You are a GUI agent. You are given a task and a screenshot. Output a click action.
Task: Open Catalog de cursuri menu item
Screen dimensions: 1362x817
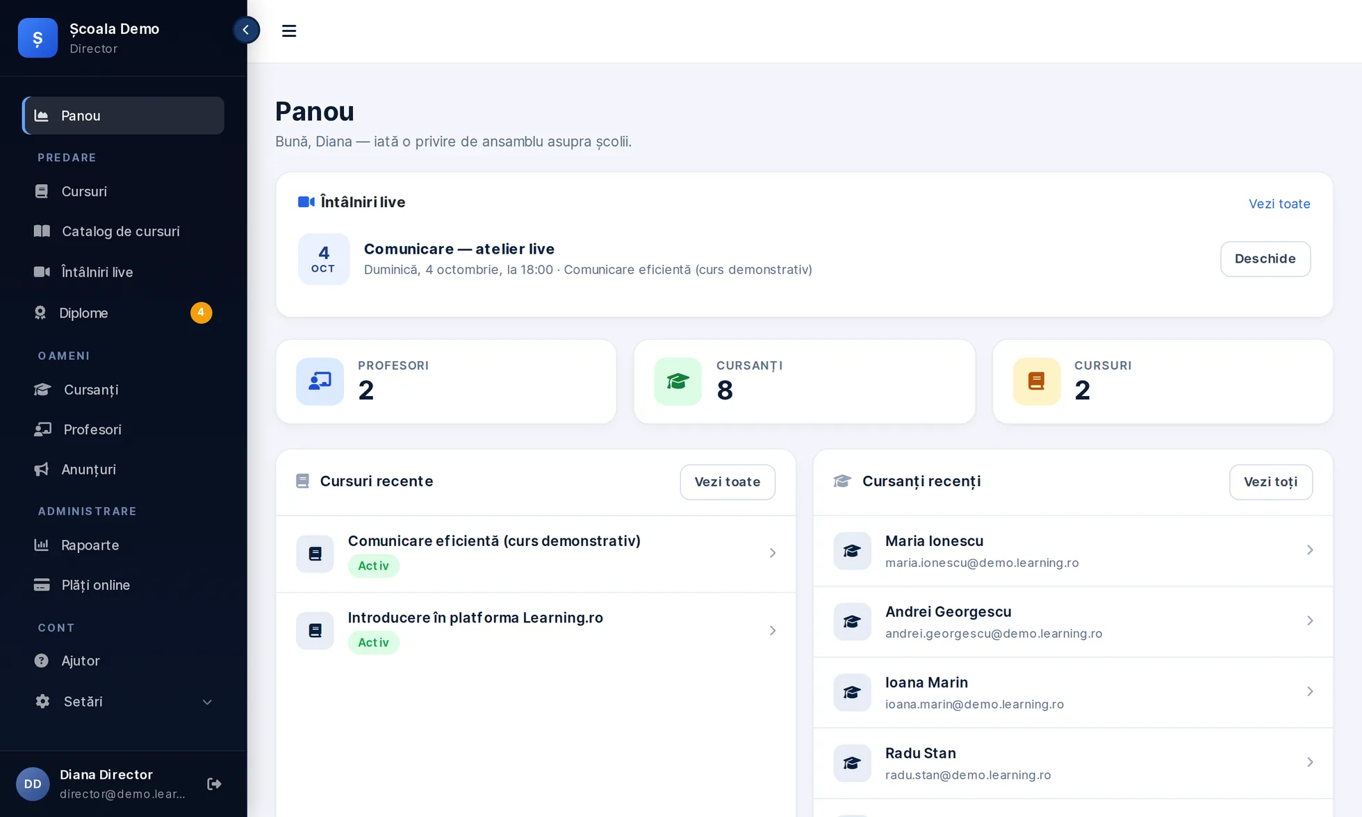123,231
